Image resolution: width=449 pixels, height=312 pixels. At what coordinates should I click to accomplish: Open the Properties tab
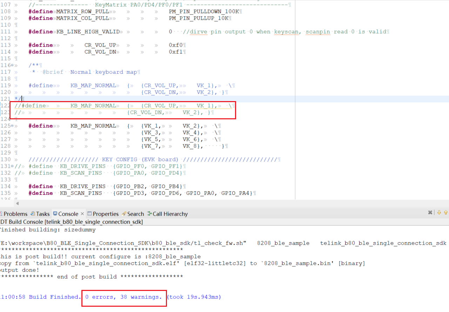click(x=103, y=214)
